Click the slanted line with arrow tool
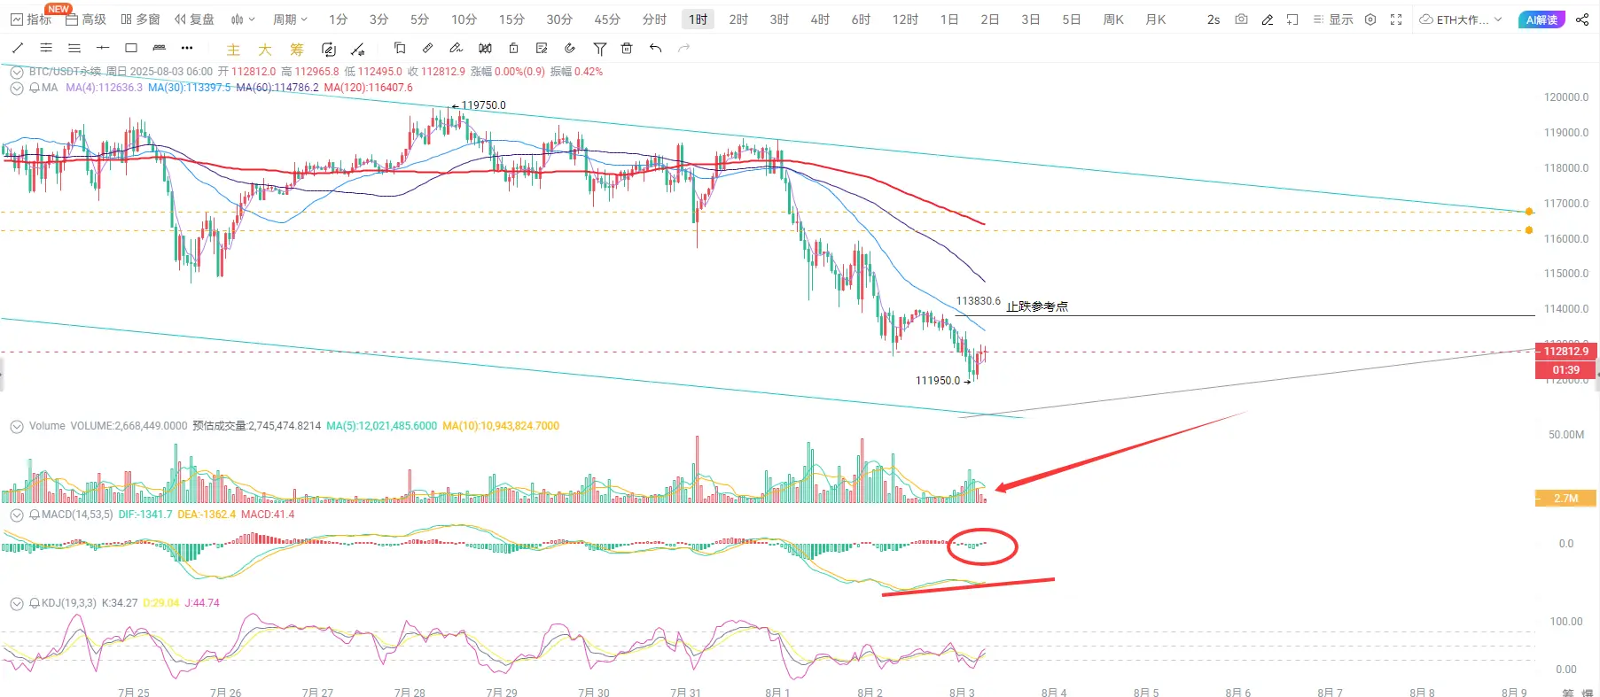 358,50
